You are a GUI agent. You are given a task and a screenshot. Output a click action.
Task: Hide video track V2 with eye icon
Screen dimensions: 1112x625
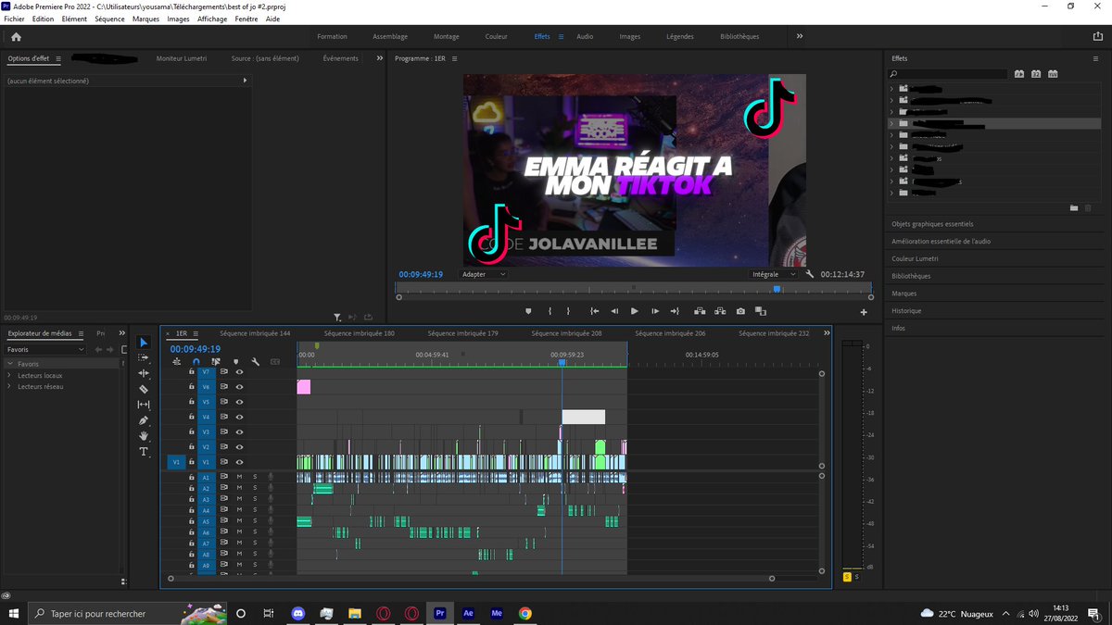[x=239, y=447]
